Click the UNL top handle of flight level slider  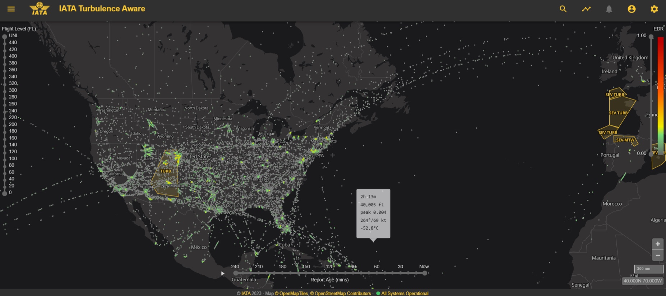[x=5, y=36]
